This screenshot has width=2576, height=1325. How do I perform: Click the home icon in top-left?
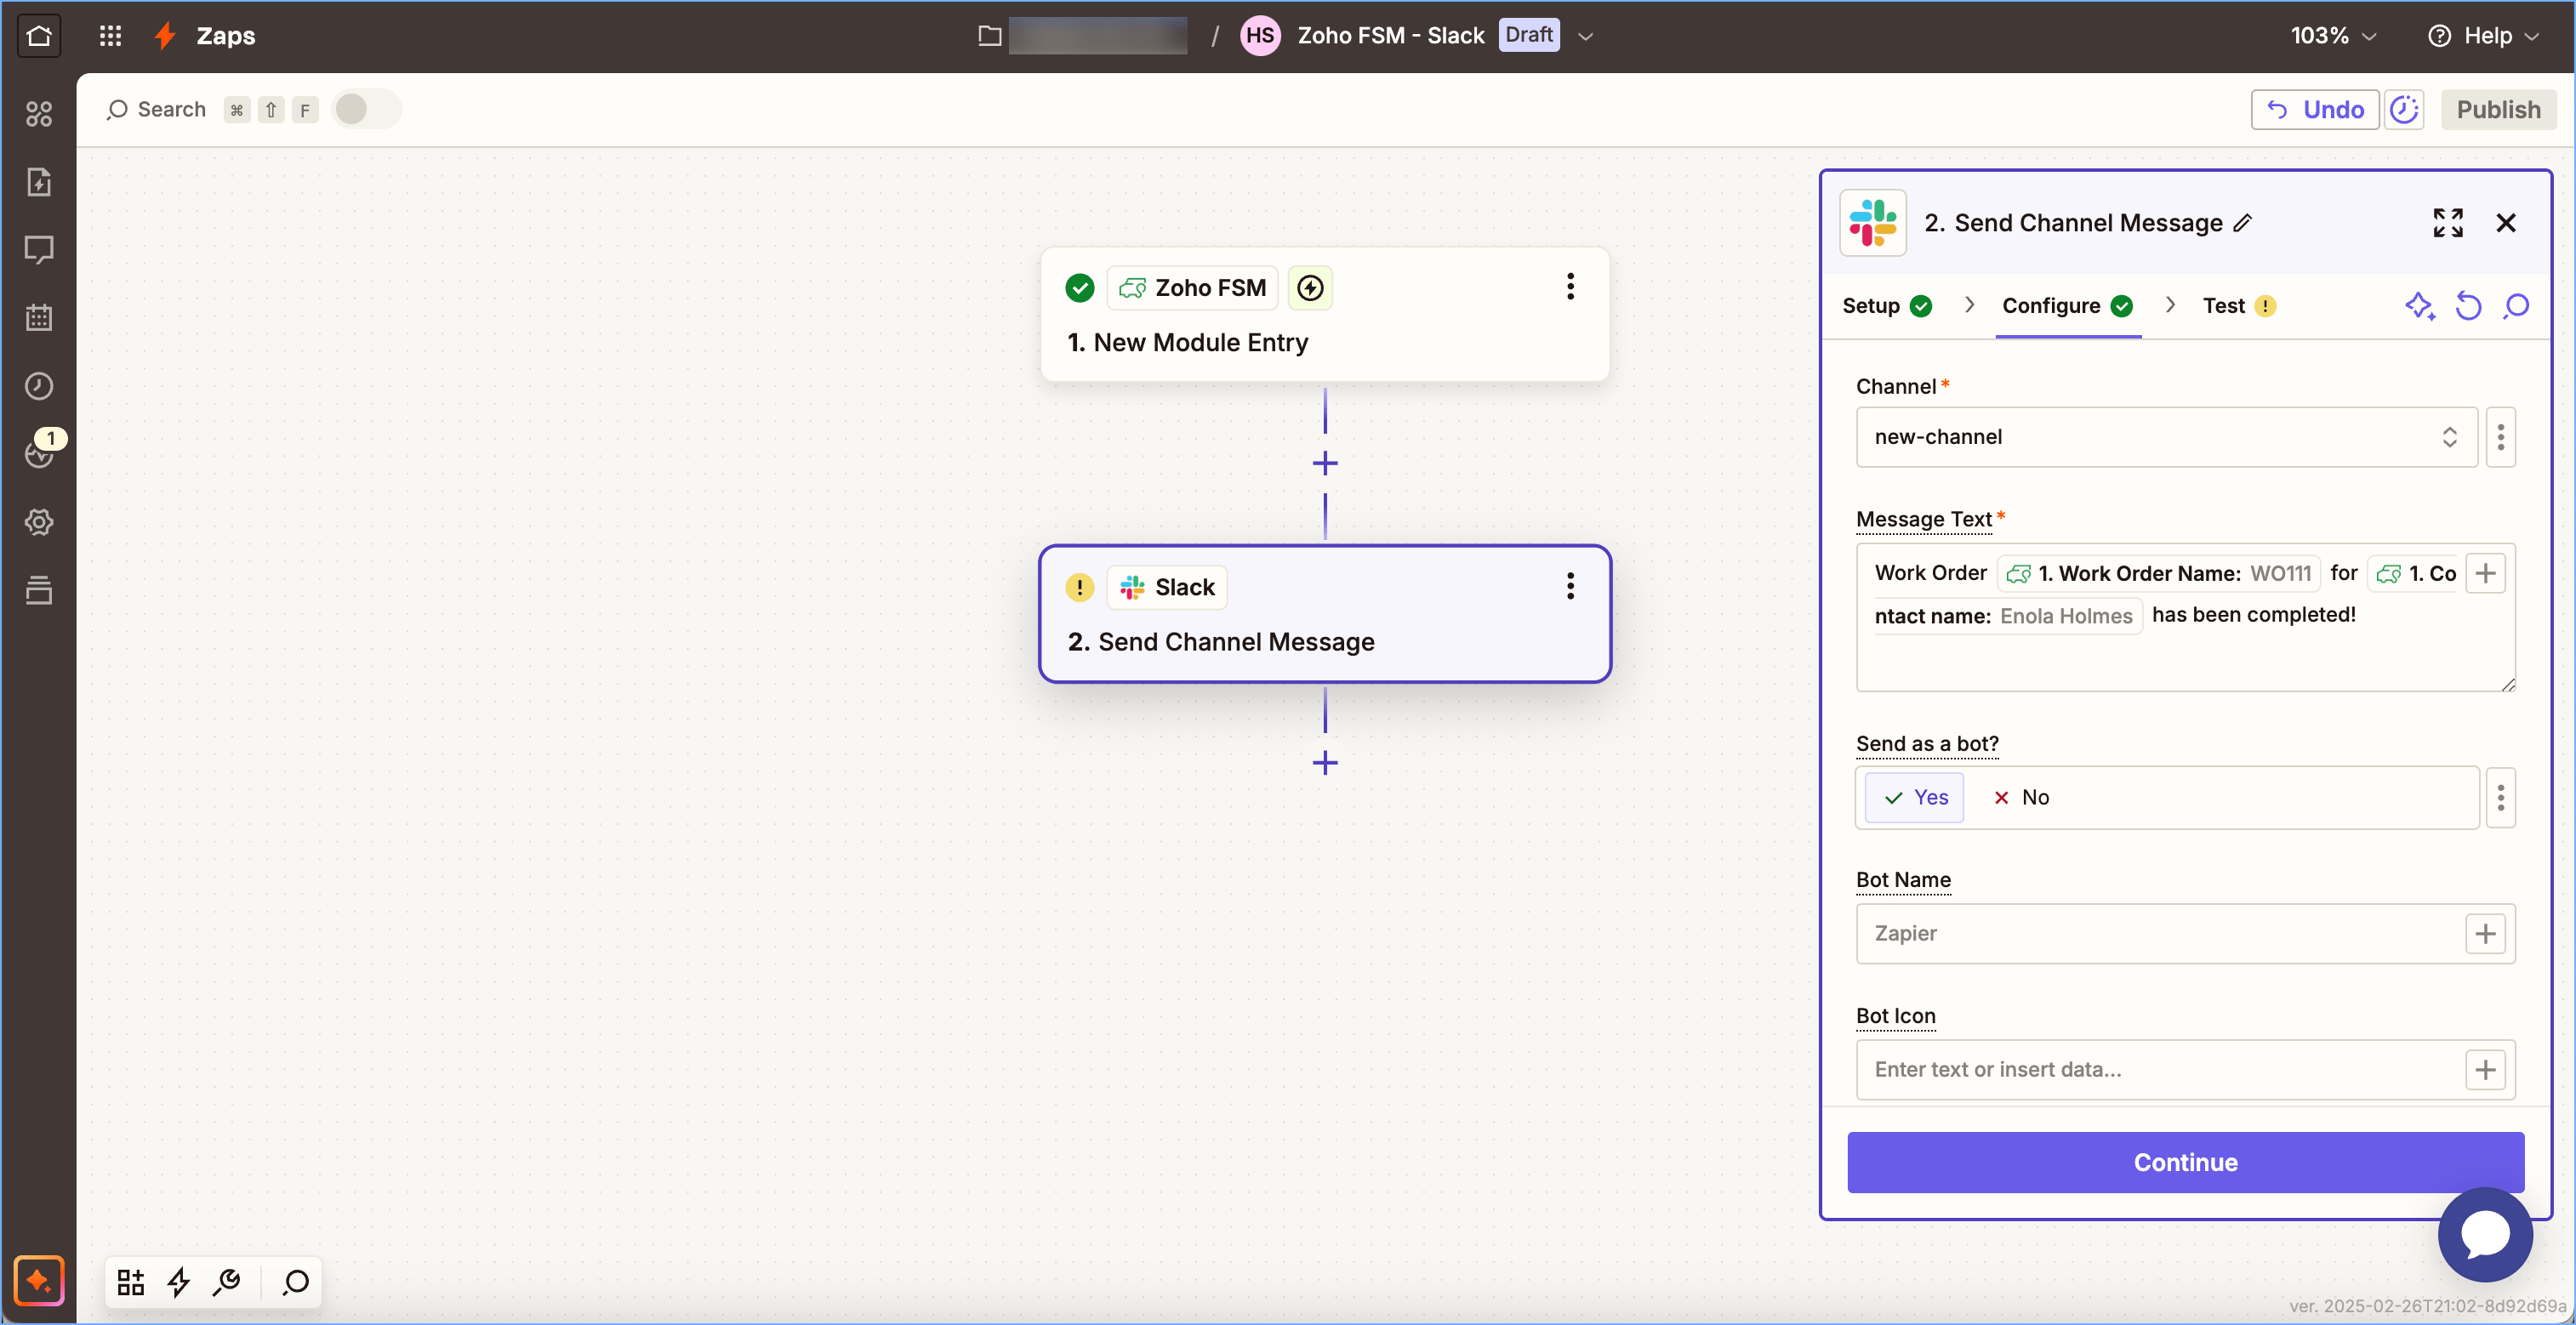point(39,36)
